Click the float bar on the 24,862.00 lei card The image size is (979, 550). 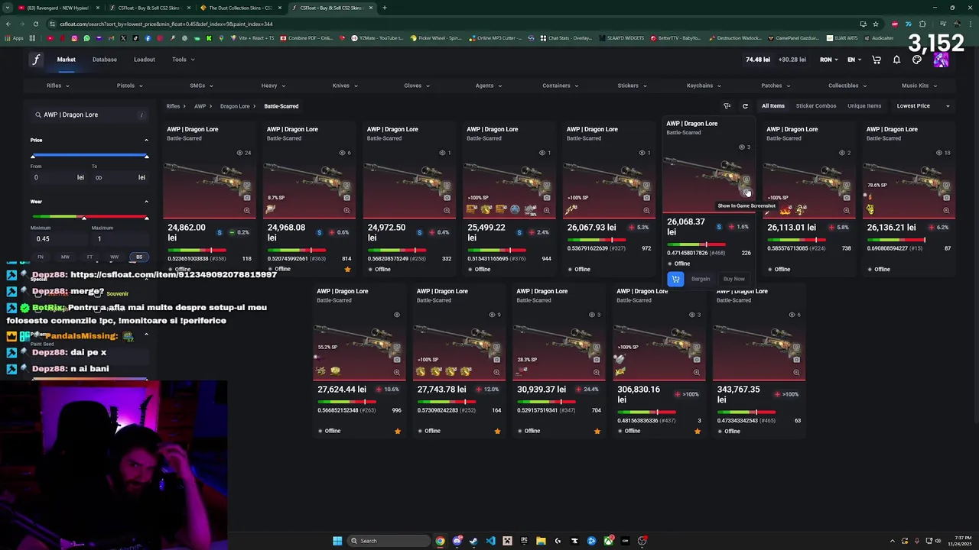(197, 250)
